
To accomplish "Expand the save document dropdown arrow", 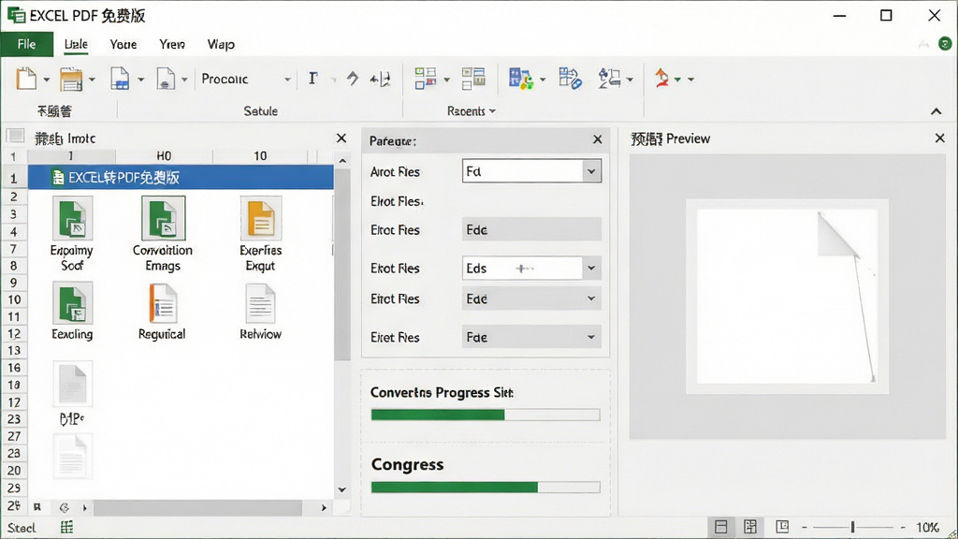I will [x=140, y=80].
